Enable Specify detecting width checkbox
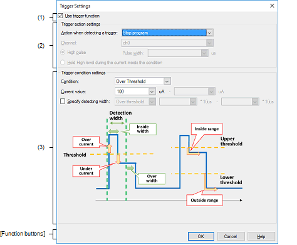The image size is (297, 245). click(63, 102)
